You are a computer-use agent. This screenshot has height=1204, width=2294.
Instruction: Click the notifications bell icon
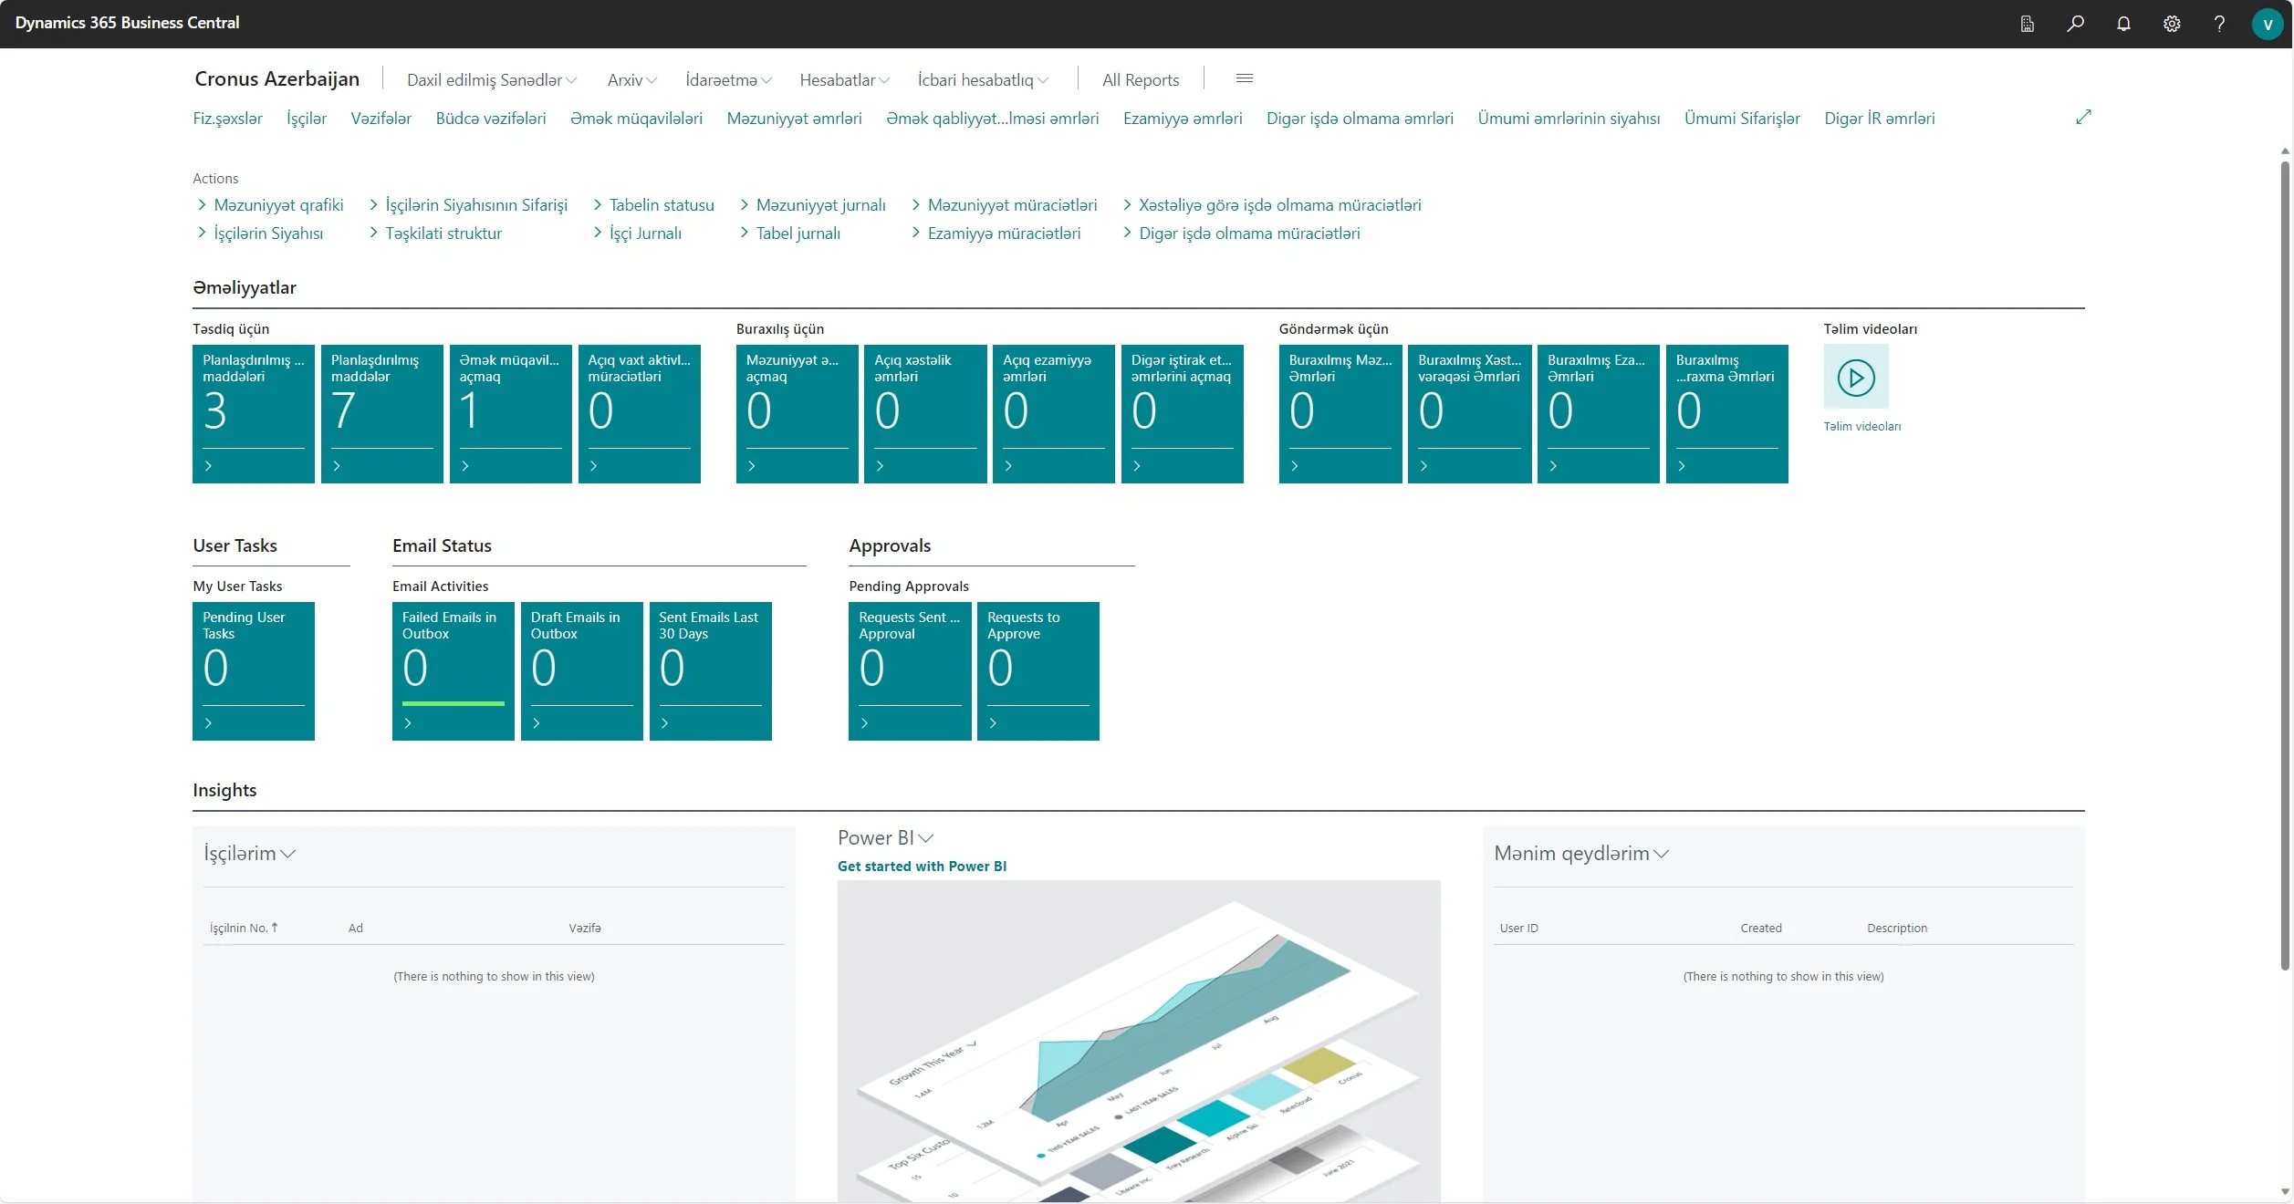pos(2123,24)
